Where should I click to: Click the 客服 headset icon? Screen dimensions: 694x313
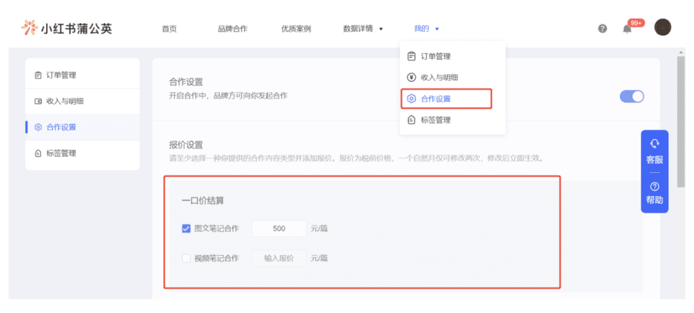tap(655, 143)
